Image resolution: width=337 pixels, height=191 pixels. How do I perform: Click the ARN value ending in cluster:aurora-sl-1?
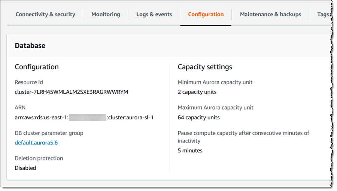(x=84, y=118)
